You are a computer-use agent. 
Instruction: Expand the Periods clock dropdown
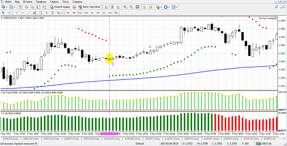pos(169,7)
